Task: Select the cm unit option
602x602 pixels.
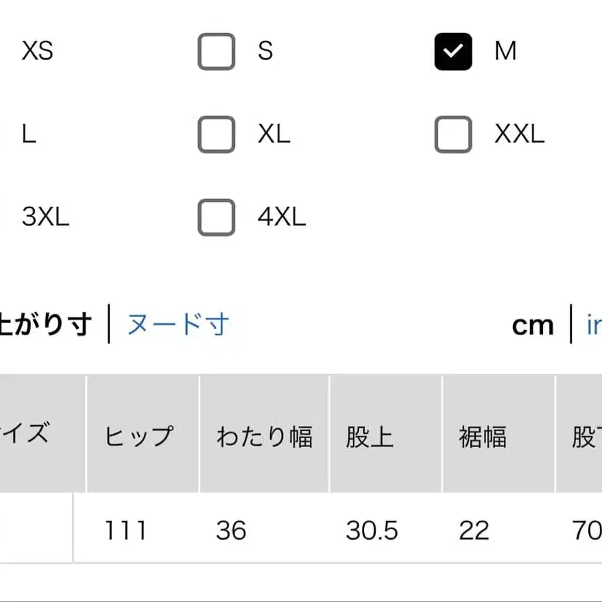Action: (533, 325)
